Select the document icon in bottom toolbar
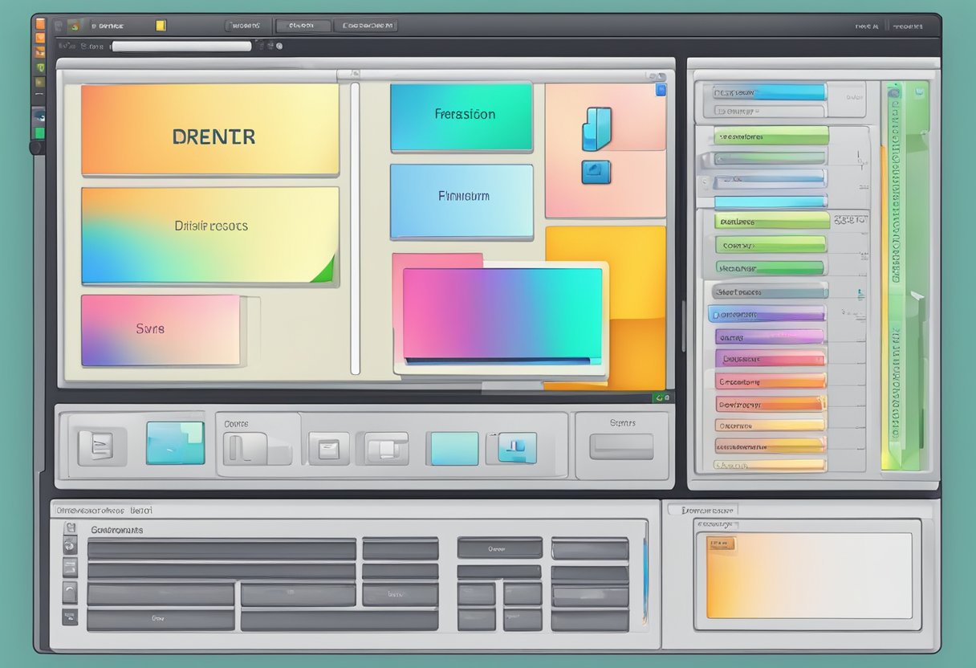Image resolution: width=976 pixels, height=668 pixels. point(101,446)
